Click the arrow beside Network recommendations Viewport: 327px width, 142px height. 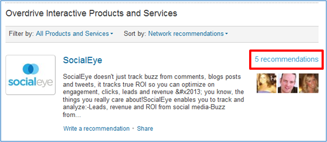(x=226, y=34)
